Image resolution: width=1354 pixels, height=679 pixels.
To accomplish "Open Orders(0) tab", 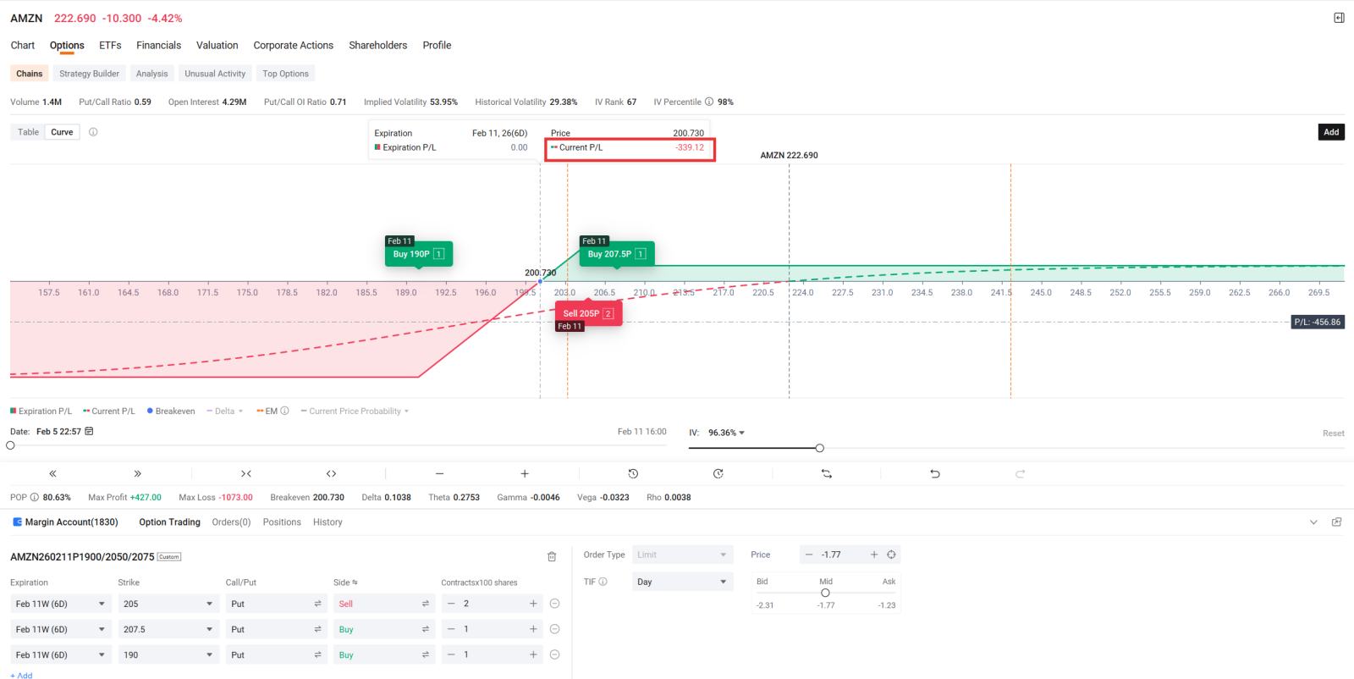I will pyautogui.click(x=231, y=522).
